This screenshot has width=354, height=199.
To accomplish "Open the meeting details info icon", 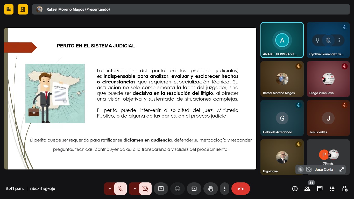I will 295,189.
